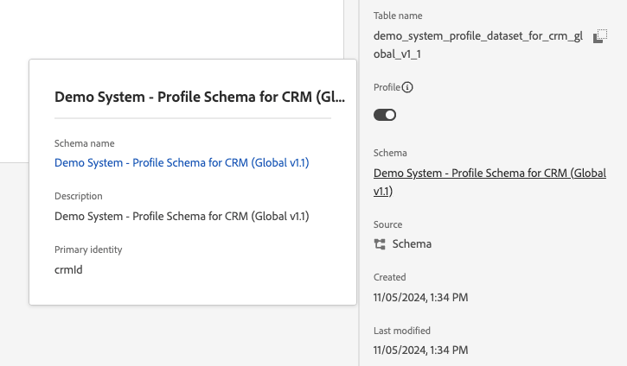Click the Last modified date value
Screen dimensions: 627x366
pos(421,350)
